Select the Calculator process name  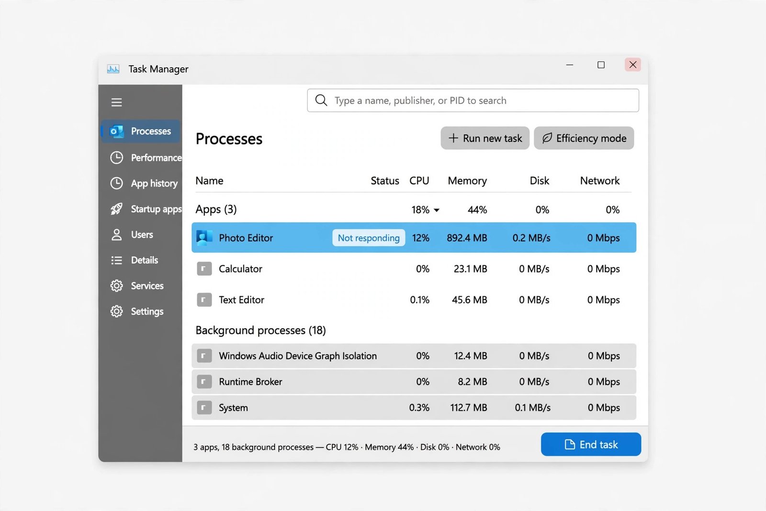(240, 269)
